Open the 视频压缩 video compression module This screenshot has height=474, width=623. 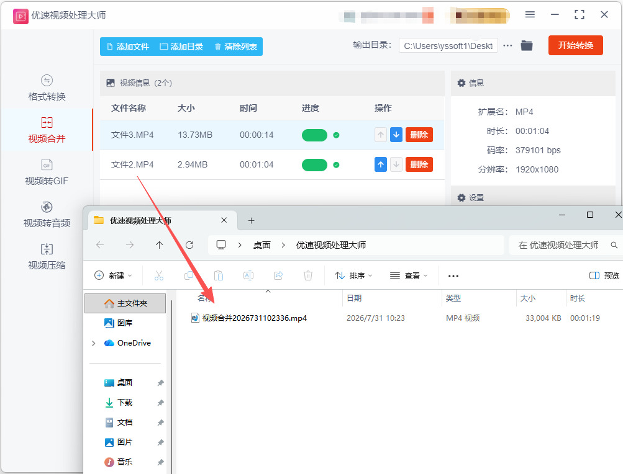pos(47,256)
